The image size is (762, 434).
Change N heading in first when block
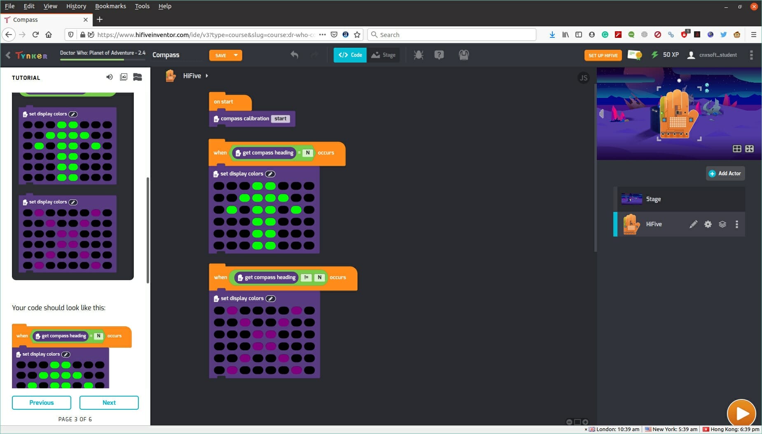(x=308, y=153)
